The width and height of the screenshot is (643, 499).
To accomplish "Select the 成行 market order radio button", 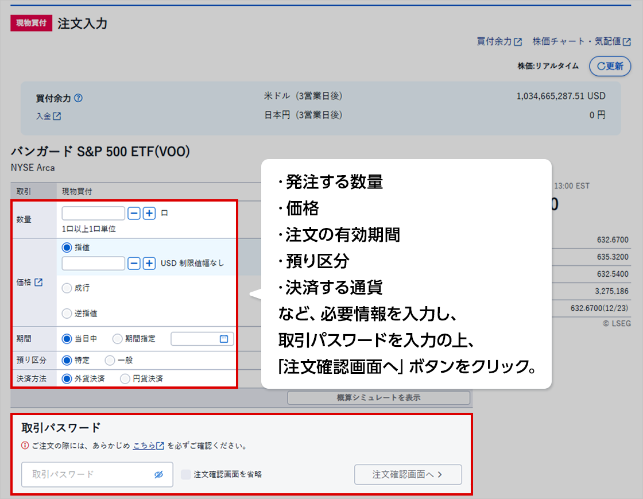I will (x=67, y=288).
